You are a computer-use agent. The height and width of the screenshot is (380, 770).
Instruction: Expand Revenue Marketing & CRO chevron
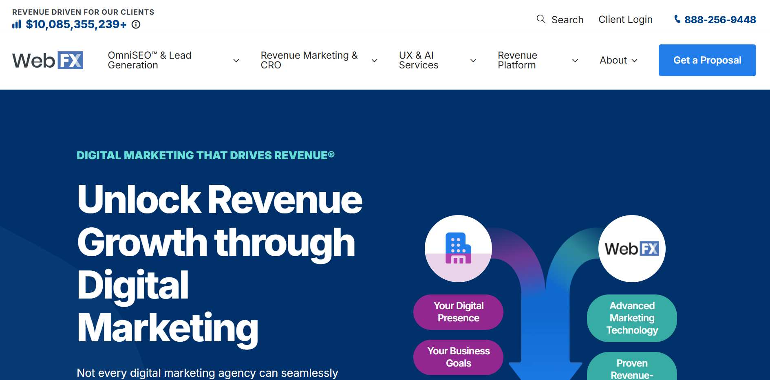(374, 60)
